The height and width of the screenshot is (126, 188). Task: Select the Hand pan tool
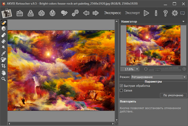[4, 72]
